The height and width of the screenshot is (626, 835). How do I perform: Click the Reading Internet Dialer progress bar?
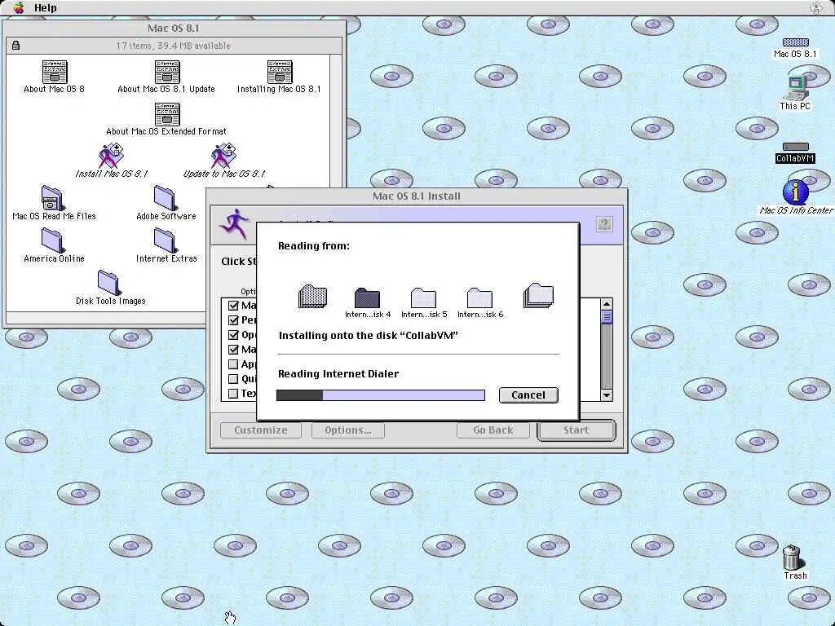[x=381, y=395]
